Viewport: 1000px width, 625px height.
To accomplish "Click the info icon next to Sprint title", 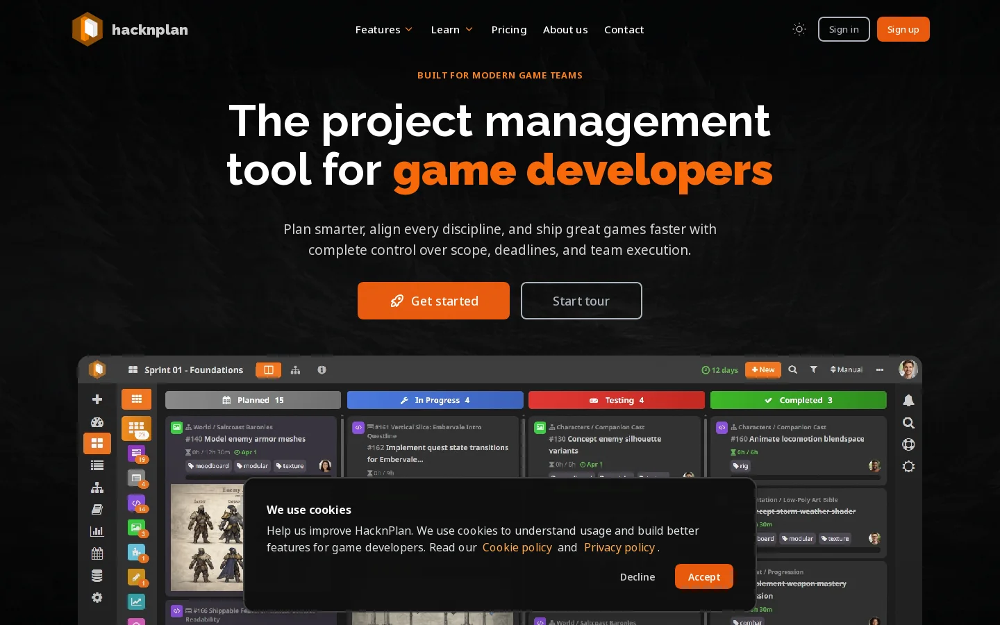I will pos(322,369).
